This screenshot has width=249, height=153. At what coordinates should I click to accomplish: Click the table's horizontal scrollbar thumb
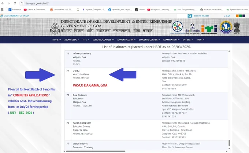(96, 152)
